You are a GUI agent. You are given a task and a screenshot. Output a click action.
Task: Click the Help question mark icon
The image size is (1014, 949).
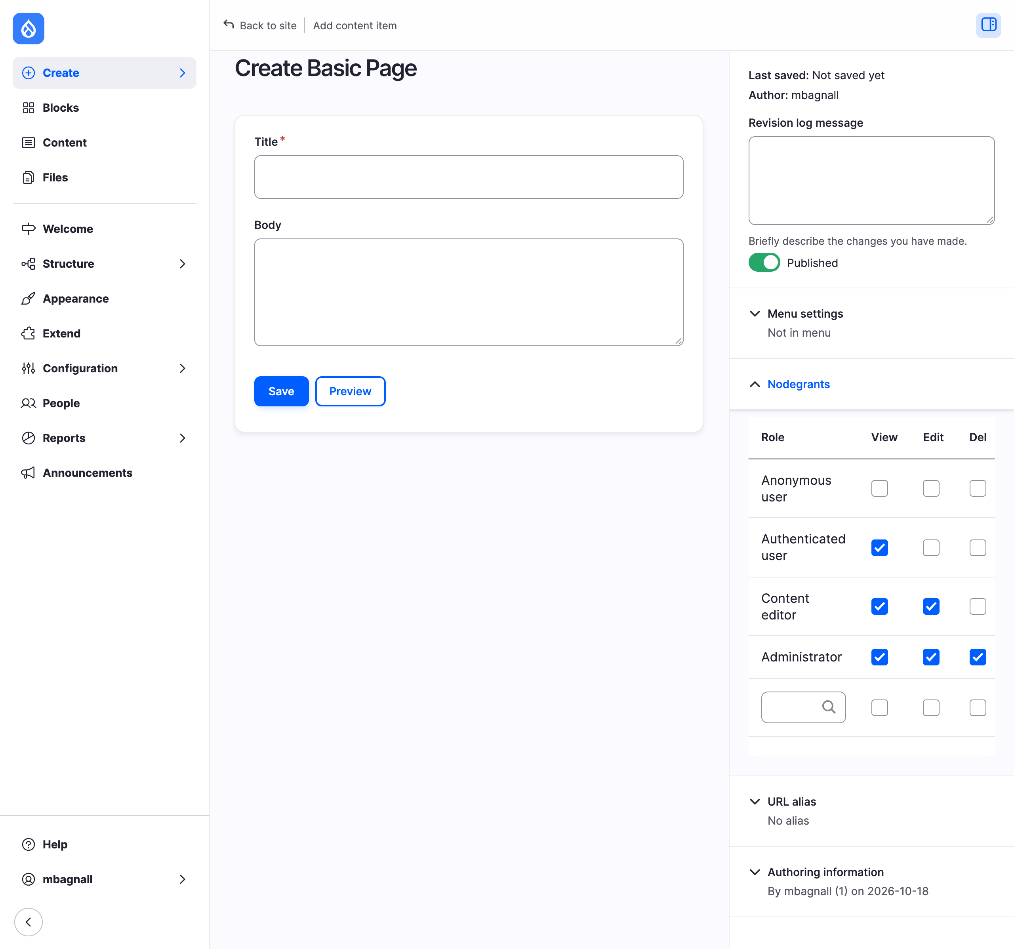(29, 844)
